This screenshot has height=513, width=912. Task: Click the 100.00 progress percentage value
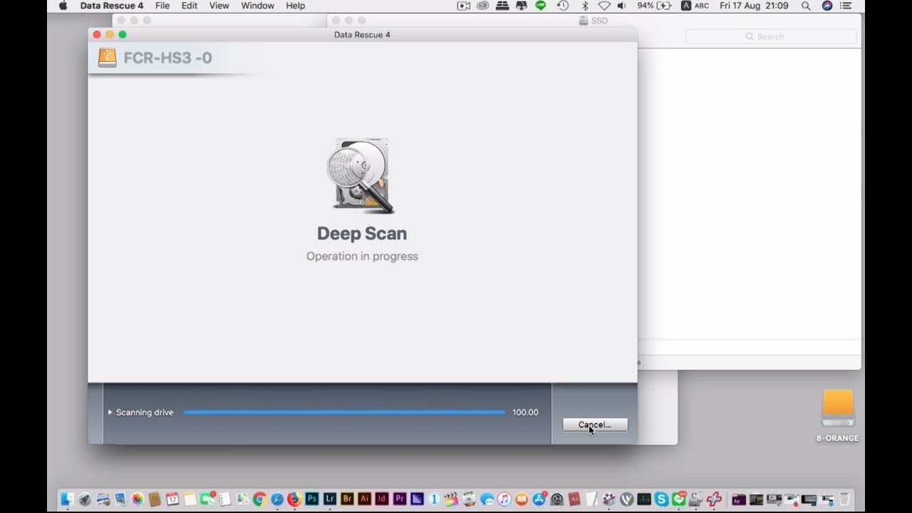pyautogui.click(x=525, y=413)
